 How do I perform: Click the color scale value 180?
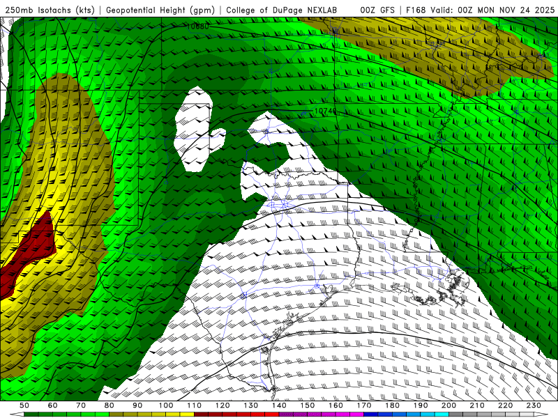point(392,405)
